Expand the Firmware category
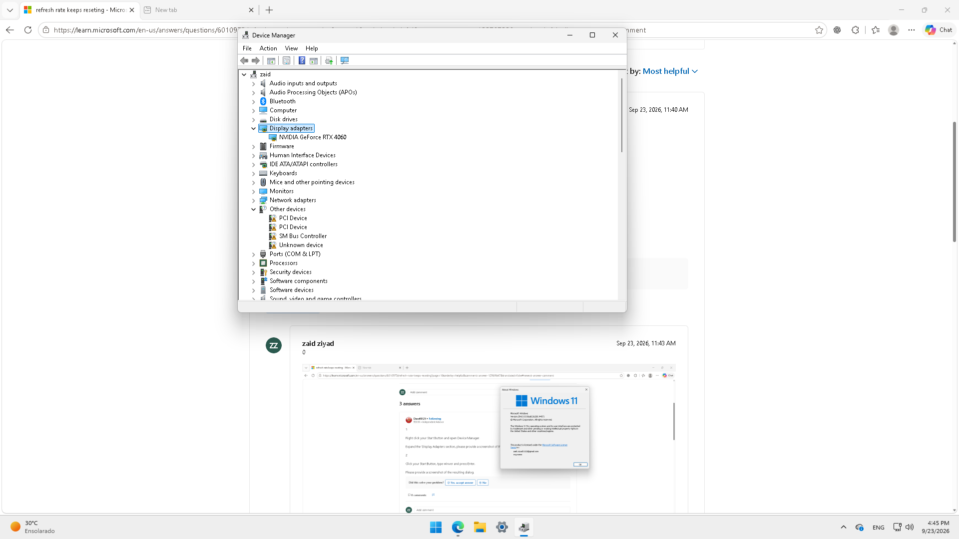The width and height of the screenshot is (959, 539). pyautogui.click(x=253, y=147)
